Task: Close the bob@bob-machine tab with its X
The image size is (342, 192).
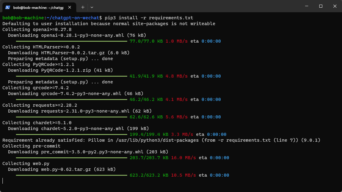Action: tap(69, 7)
